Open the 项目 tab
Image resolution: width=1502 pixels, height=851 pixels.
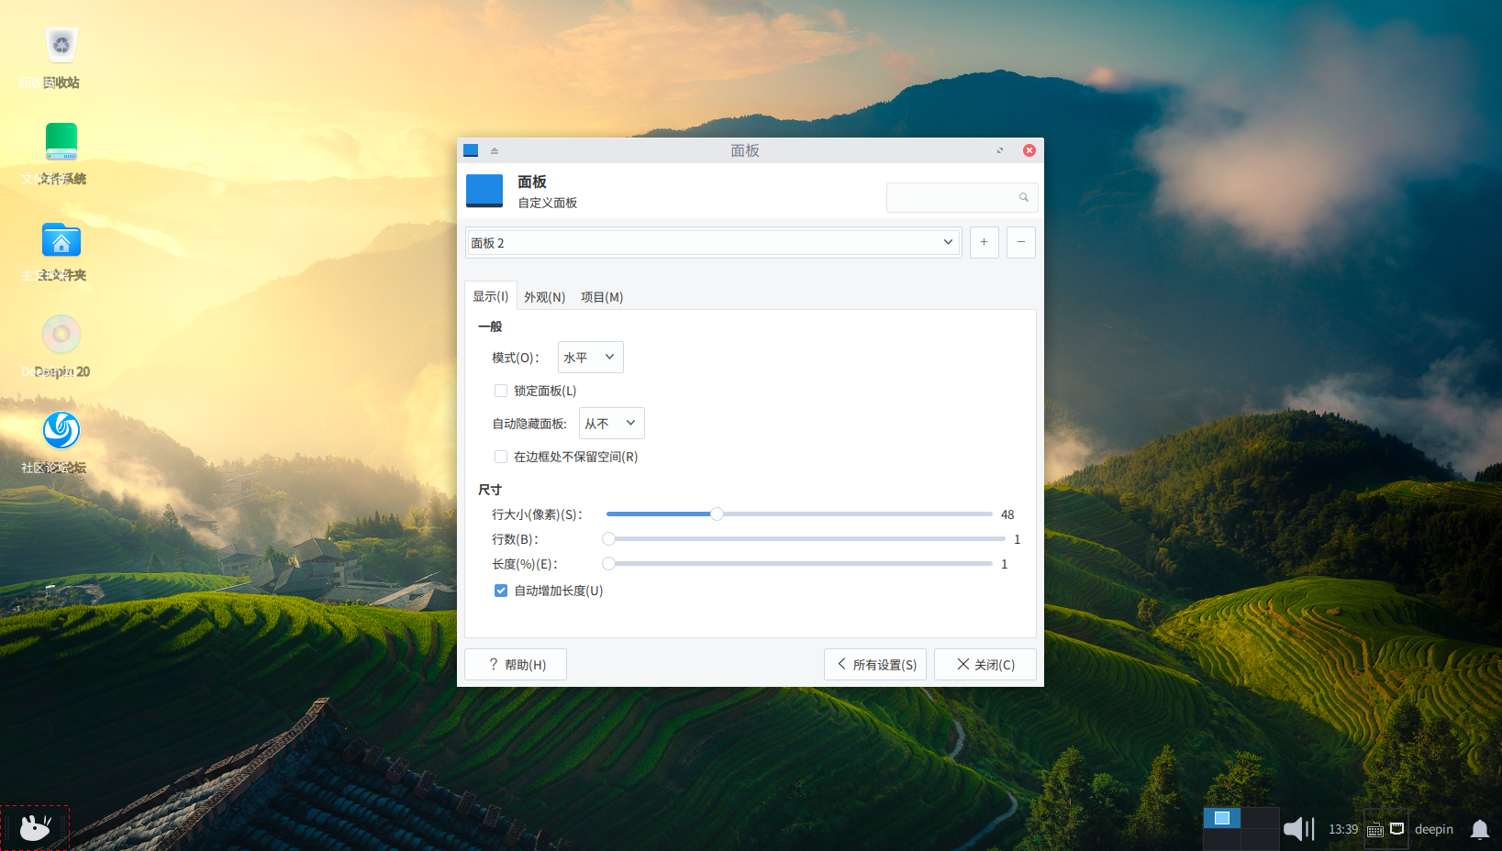tap(602, 297)
